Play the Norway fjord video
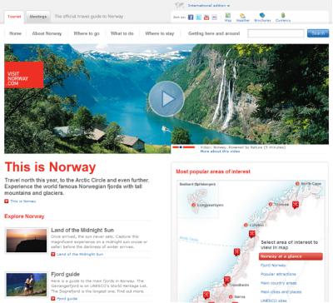 (x=166, y=99)
